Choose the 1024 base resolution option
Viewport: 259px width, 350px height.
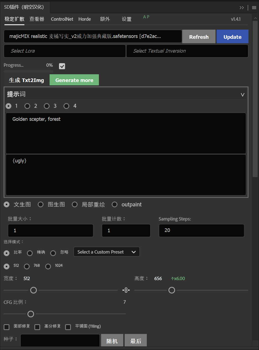click(x=48, y=266)
